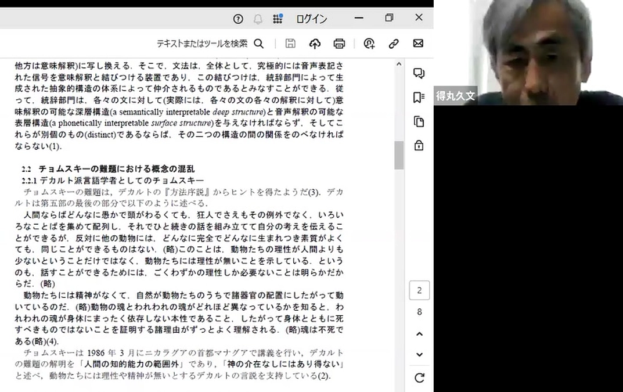Open help via the question mark icon
Viewport: 623px width, 392px height.
pyautogui.click(x=237, y=18)
